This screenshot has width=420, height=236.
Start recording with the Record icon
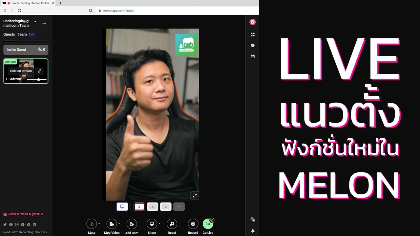(193, 224)
